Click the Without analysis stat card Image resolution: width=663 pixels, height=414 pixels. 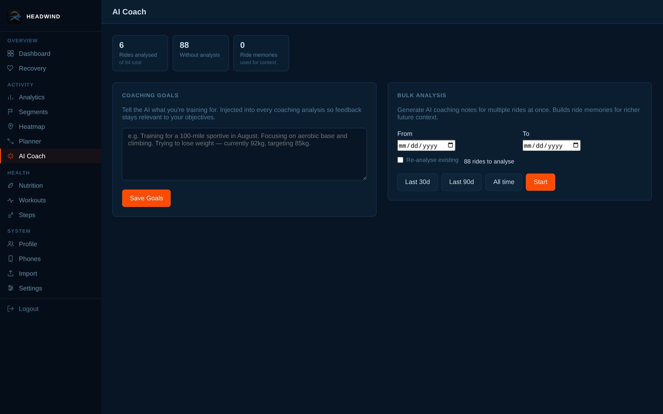pyautogui.click(x=201, y=53)
